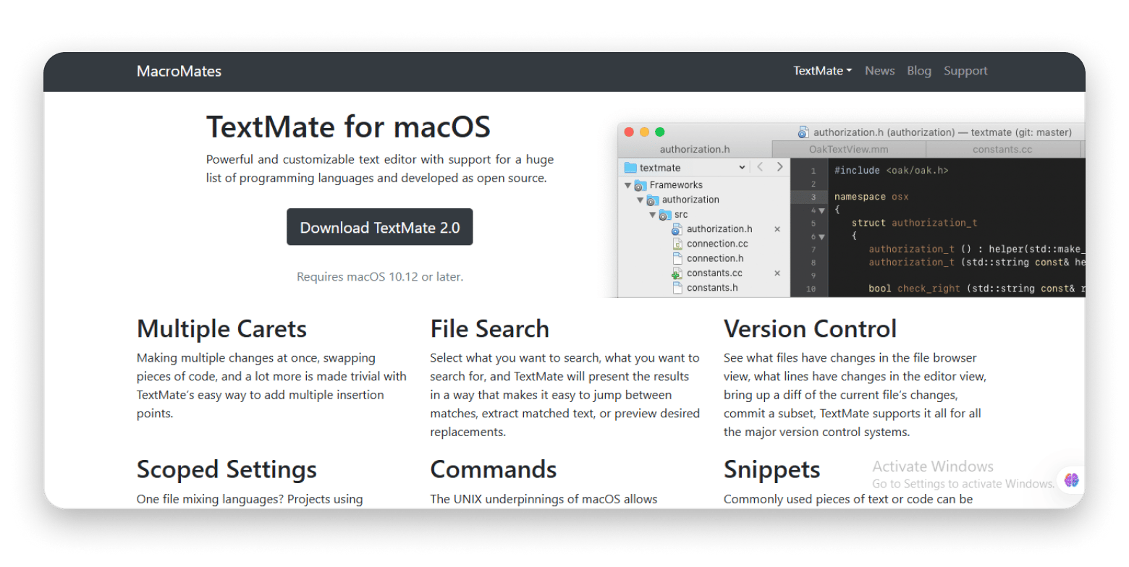Click the green C icon beside connection.cc
This screenshot has width=1129, height=567.
point(679,244)
